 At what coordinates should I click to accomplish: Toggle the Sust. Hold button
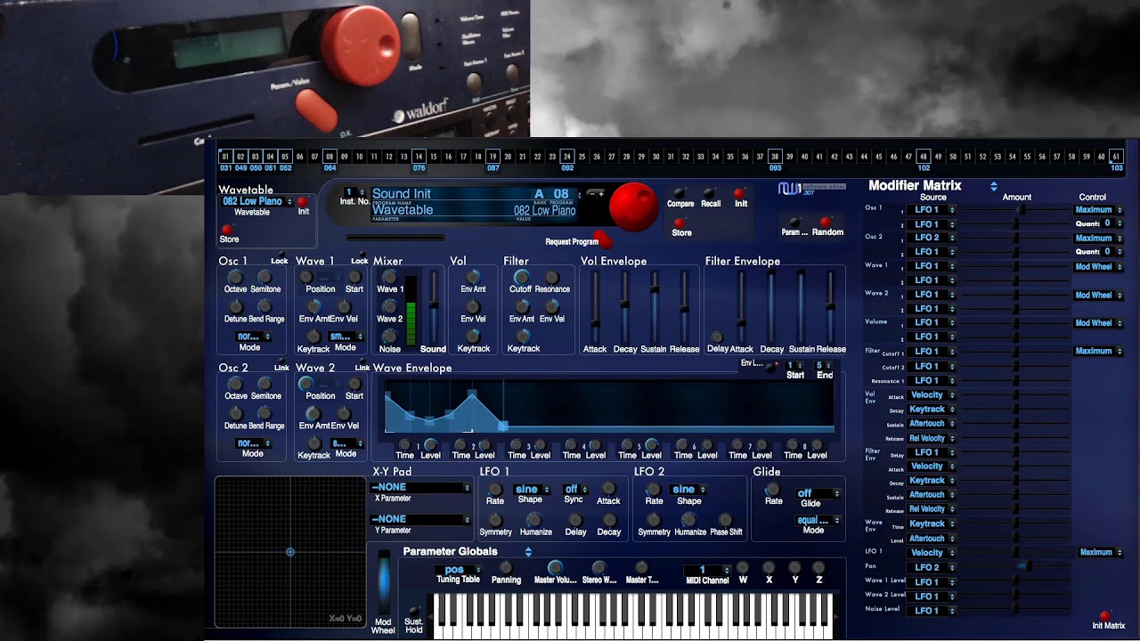pyautogui.click(x=414, y=613)
